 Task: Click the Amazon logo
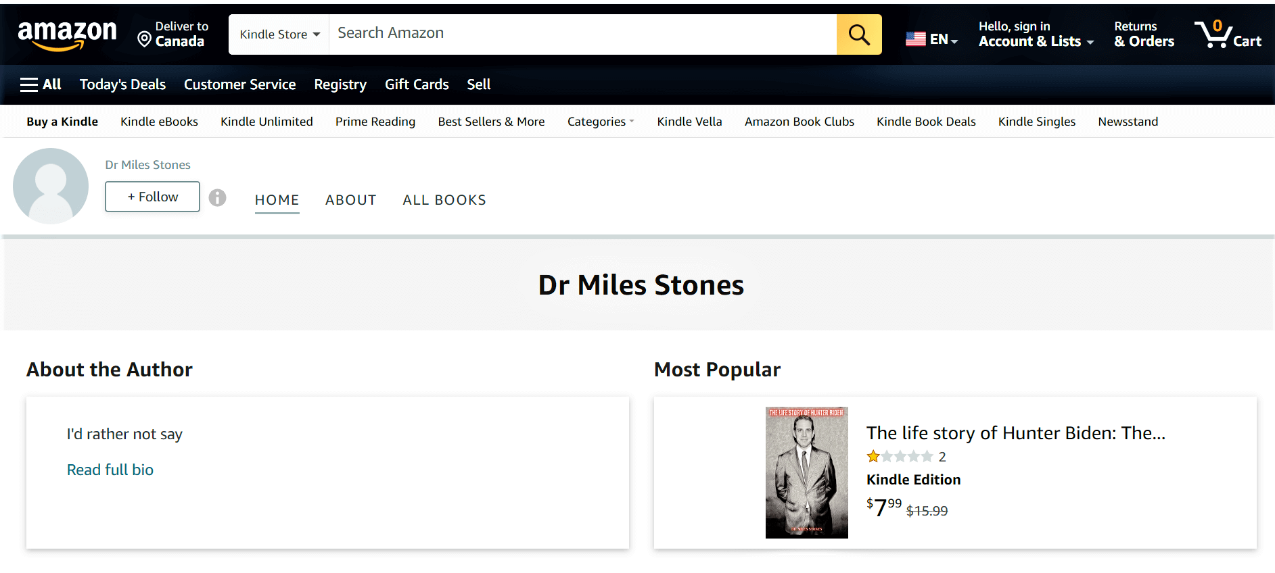(x=67, y=35)
